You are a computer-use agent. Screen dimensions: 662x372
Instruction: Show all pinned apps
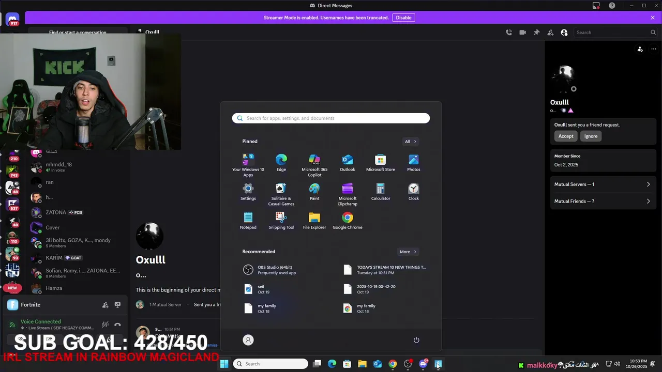tap(411, 142)
